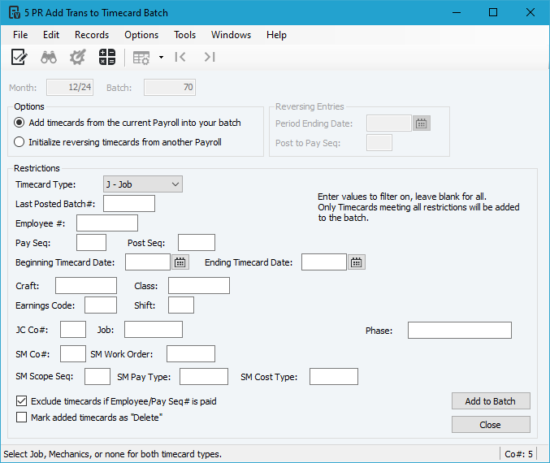Screen dimensions: 550x463
Task: Click the Close button
Action: click(491, 425)
